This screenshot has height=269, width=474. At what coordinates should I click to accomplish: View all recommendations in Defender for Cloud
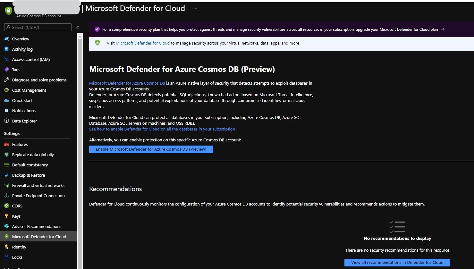tap(397, 262)
